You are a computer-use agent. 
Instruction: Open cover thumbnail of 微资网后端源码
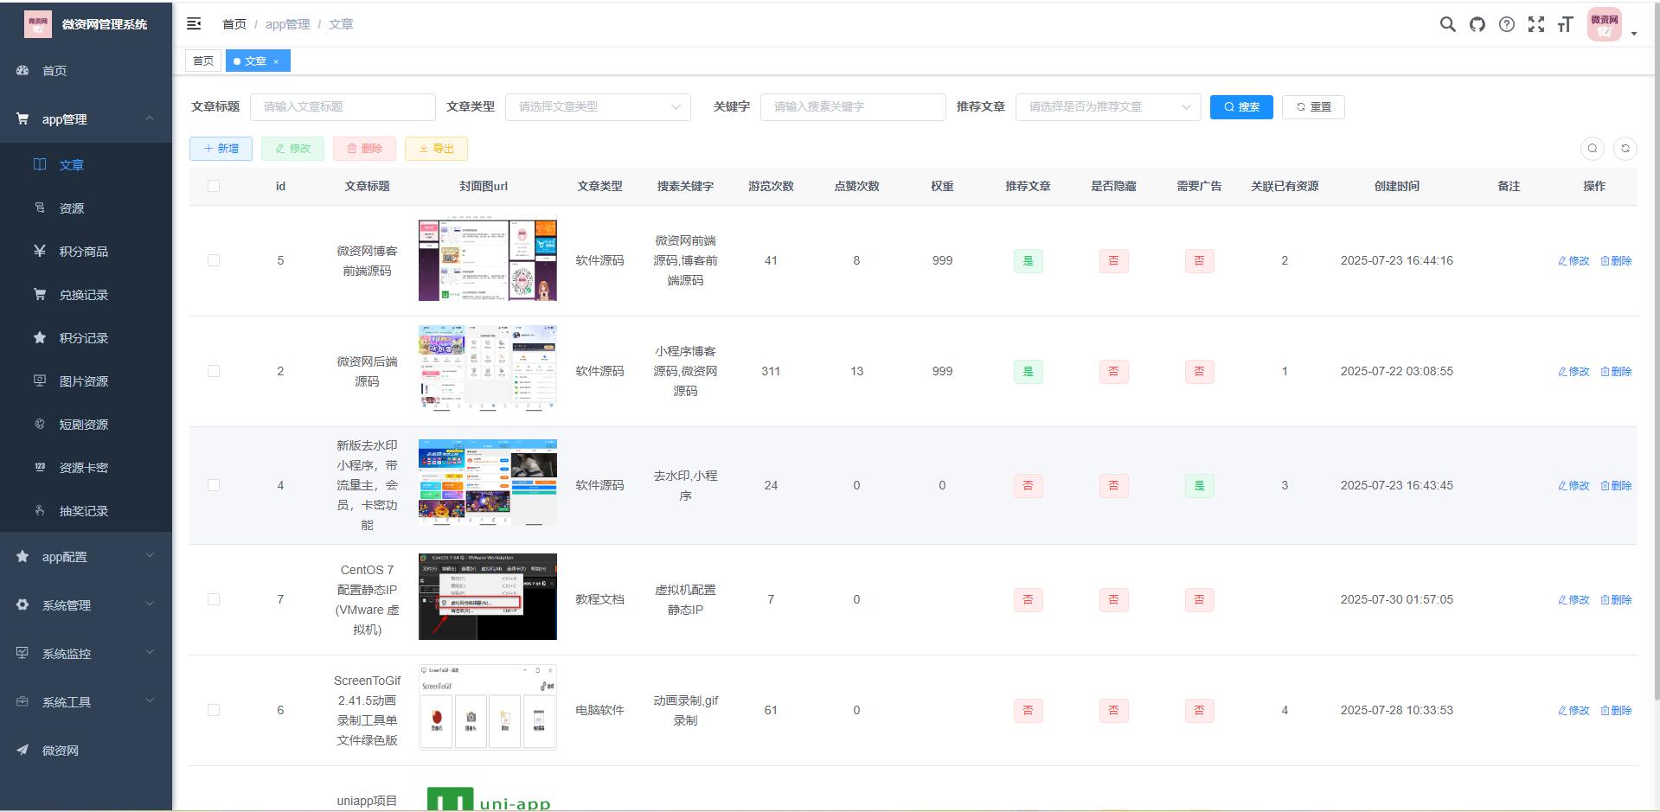pyautogui.click(x=488, y=368)
